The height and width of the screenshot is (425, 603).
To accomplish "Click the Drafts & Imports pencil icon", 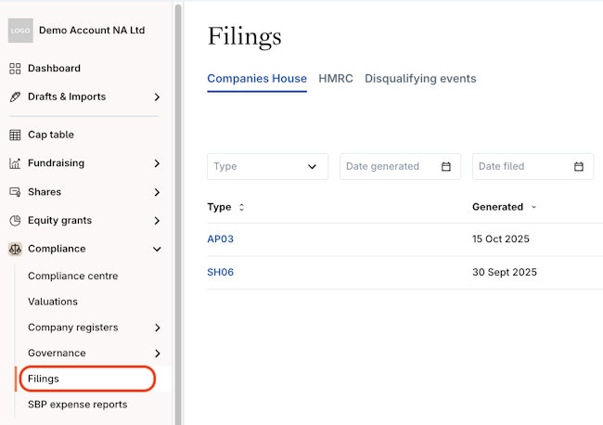I will (x=15, y=97).
